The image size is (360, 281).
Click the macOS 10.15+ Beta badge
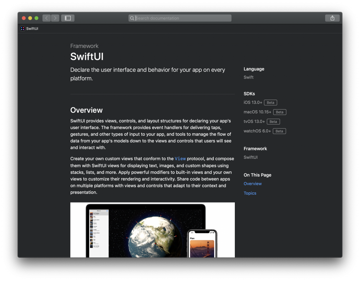click(x=279, y=112)
